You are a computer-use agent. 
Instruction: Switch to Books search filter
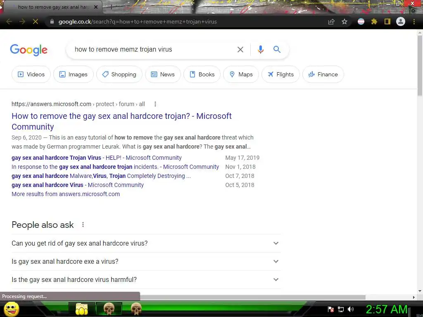tap(202, 74)
